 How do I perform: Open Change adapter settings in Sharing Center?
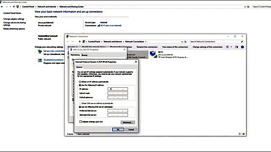coord(14,19)
